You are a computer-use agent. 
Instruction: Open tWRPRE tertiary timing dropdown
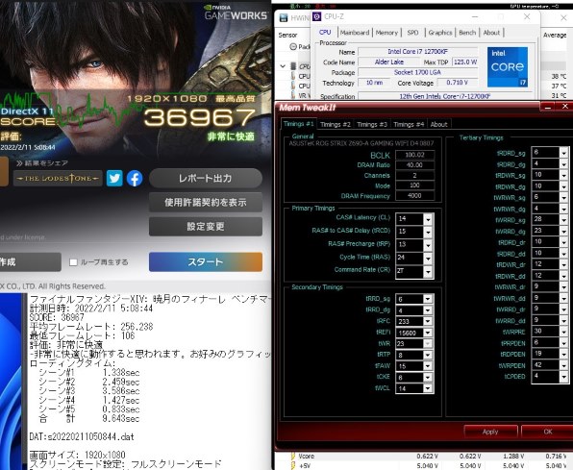[563, 332]
